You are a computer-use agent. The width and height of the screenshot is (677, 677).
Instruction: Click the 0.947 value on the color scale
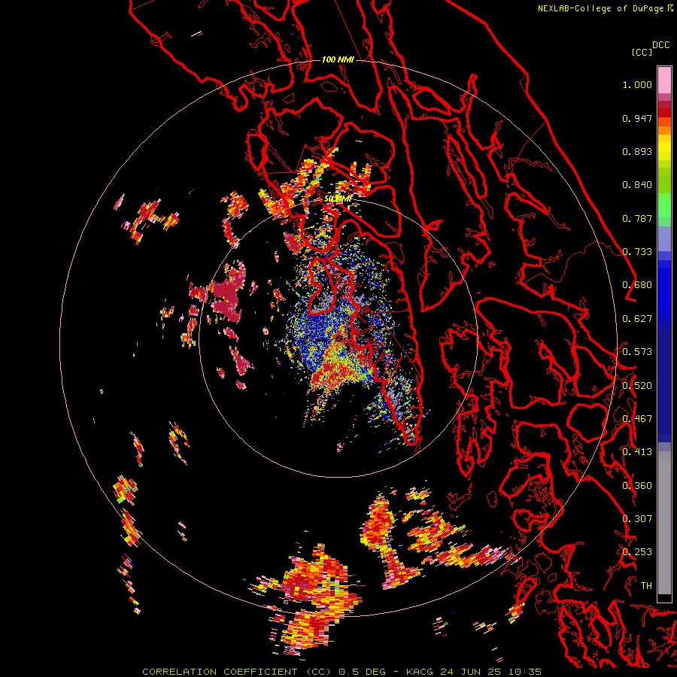pyautogui.click(x=637, y=118)
